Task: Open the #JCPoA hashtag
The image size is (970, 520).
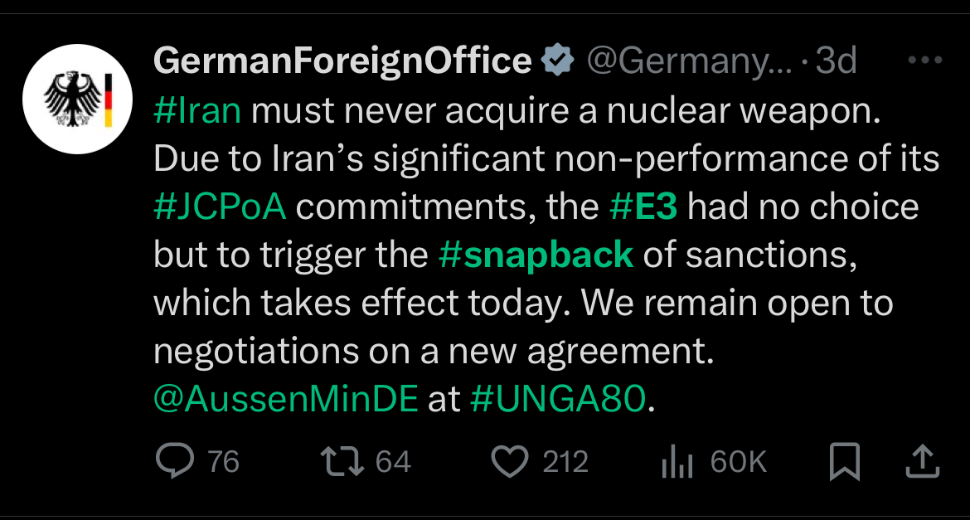Action: coord(220,207)
